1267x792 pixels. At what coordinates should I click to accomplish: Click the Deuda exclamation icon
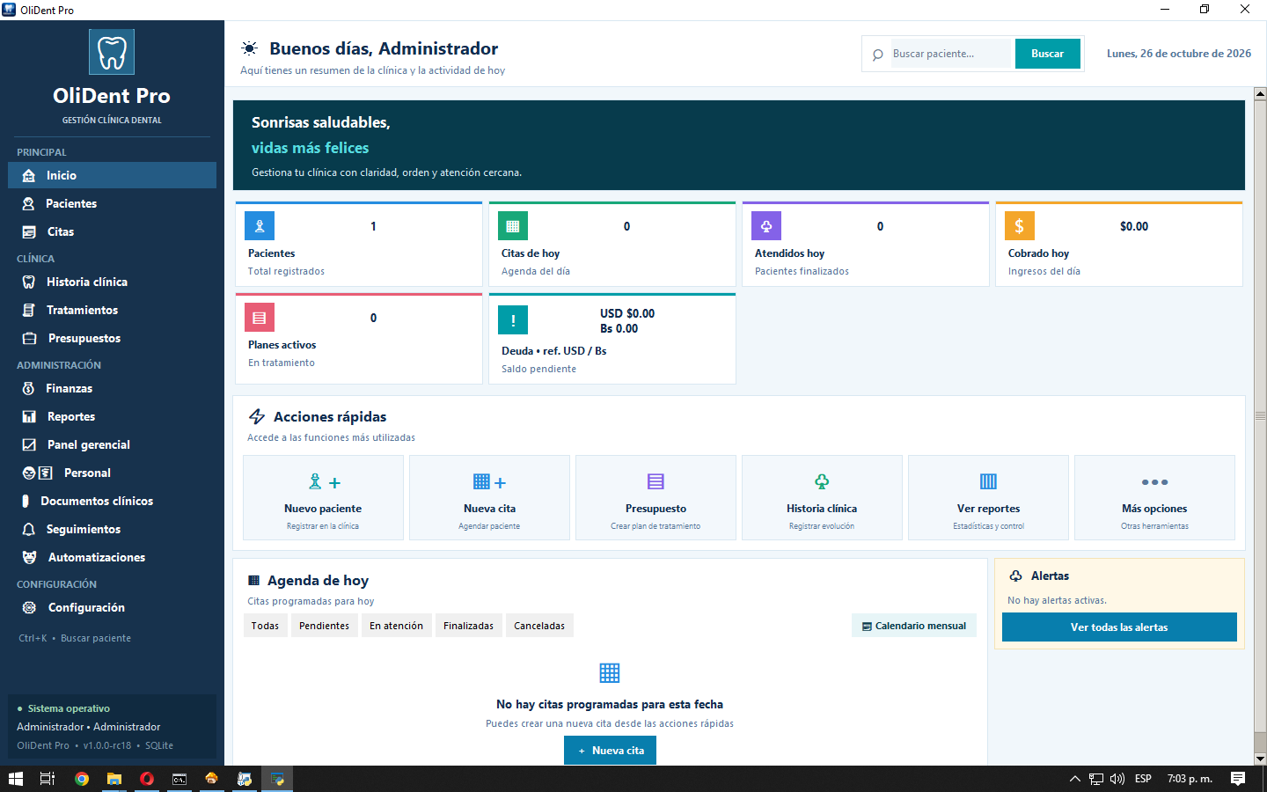(513, 320)
